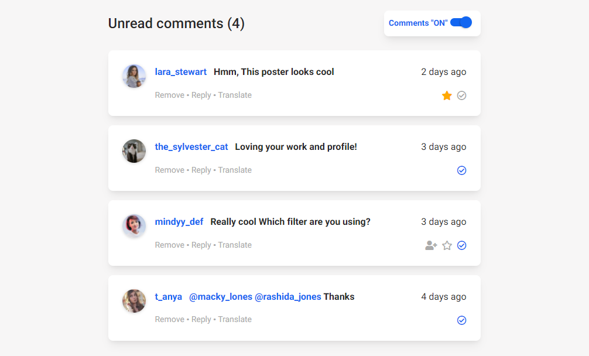Star mindyy_def's comment
The image size is (589, 356).
[x=447, y=245]
